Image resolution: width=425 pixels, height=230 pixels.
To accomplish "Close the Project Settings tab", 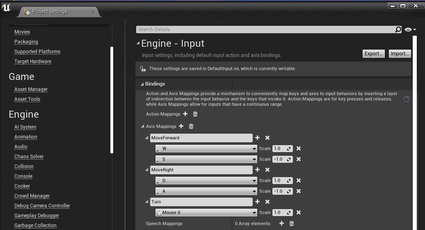I will [93, 12].
